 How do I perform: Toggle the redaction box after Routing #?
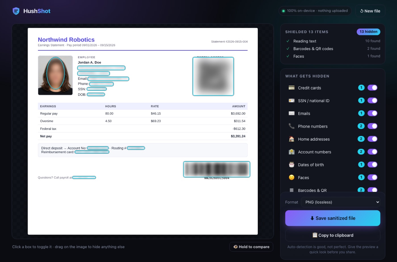pos(136,148)
